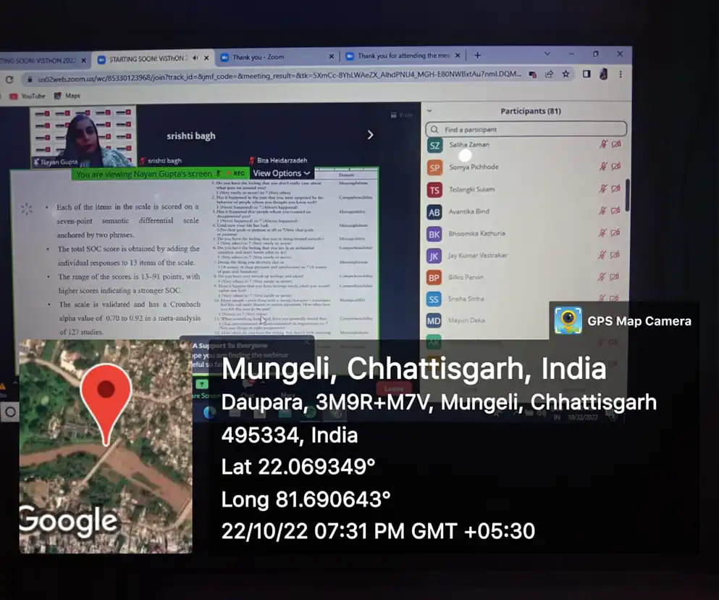Click the TS avatar of Teilangki Suiam
The height and width of the screenshot is (600, 719).
point(434,190)
